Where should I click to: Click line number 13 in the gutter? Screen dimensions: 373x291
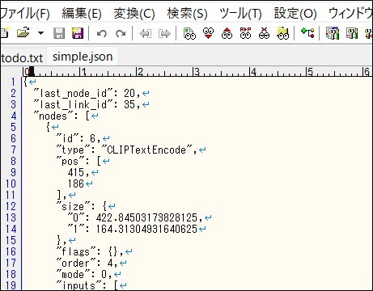[x=11, y=217]
